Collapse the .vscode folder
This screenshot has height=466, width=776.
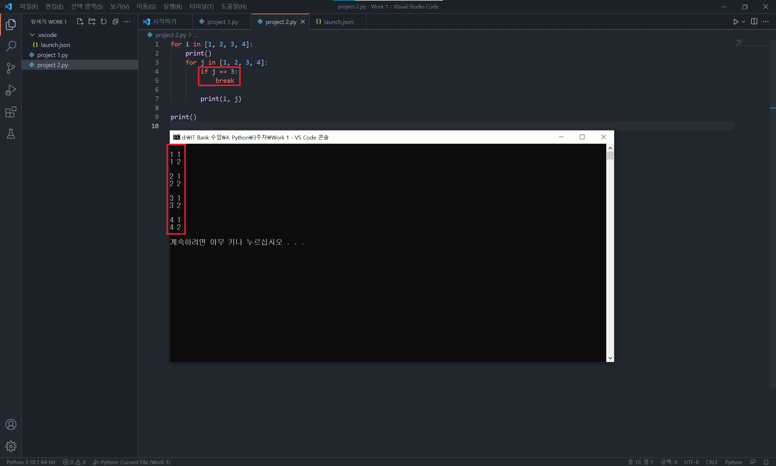pos(32,35)
